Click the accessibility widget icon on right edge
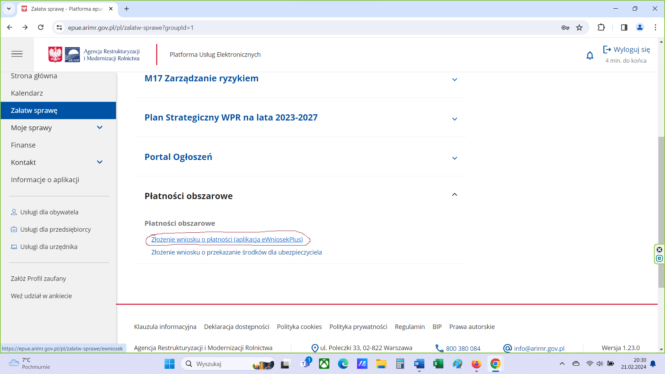 click(659, 258)
